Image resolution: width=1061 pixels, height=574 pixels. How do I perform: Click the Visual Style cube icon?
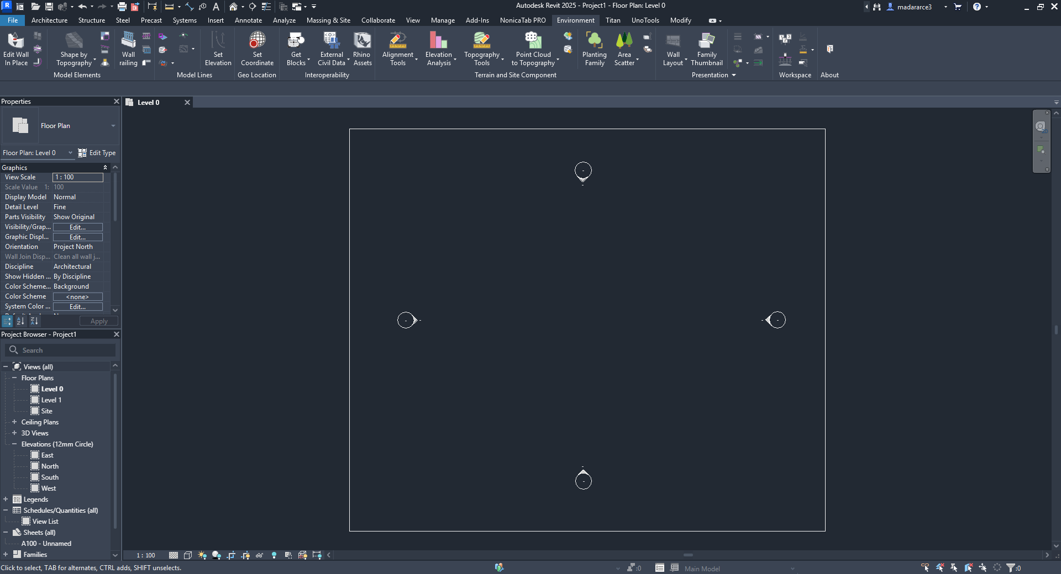pyautogui.click(x=188, y=555)
